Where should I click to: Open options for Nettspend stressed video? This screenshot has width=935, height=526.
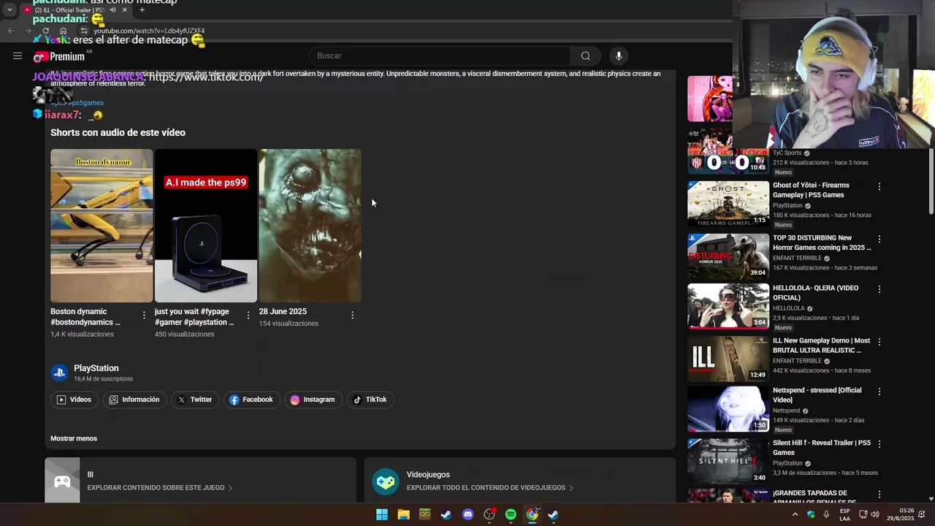(879, 392)
